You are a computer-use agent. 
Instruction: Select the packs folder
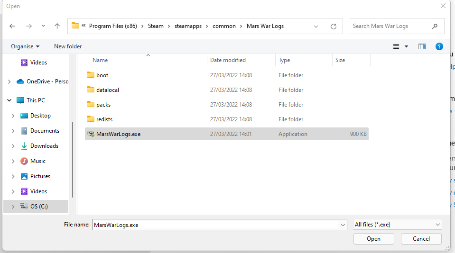(x=227, y=105)
